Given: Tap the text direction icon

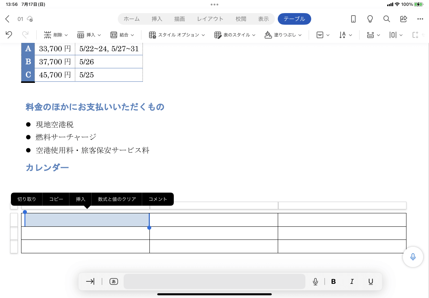Looking at the screenshot, I should point(342,35).
